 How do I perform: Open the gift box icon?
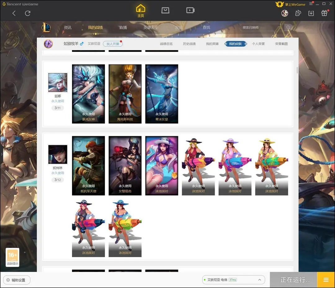[324, 13]
